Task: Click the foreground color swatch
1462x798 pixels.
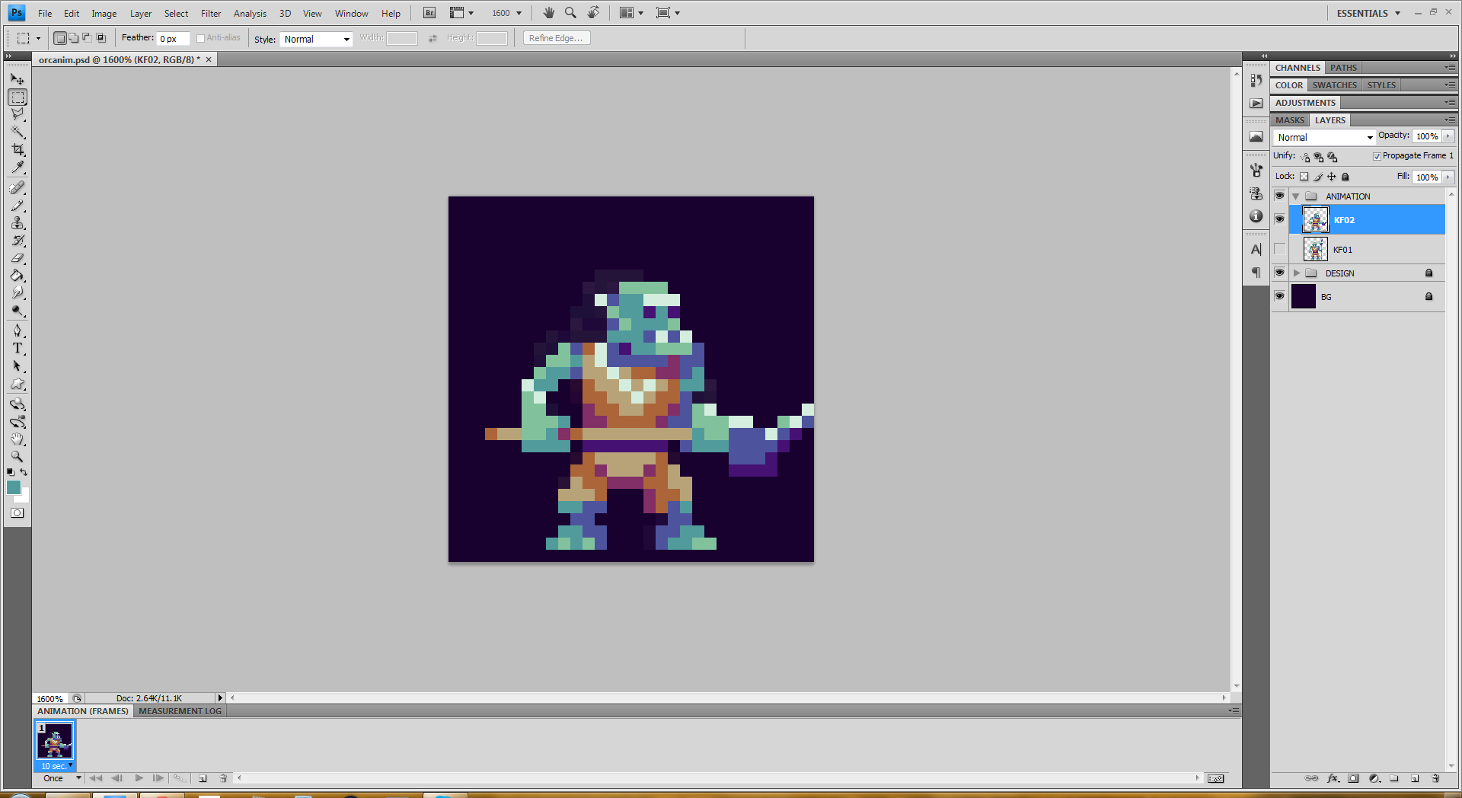Action: [13, 487]
